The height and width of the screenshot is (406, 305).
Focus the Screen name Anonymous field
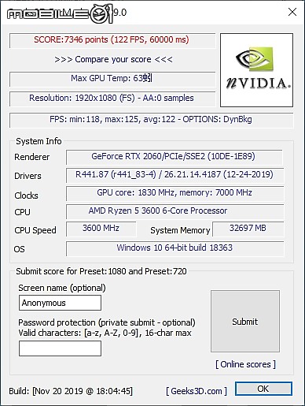[x=60, y=303]
